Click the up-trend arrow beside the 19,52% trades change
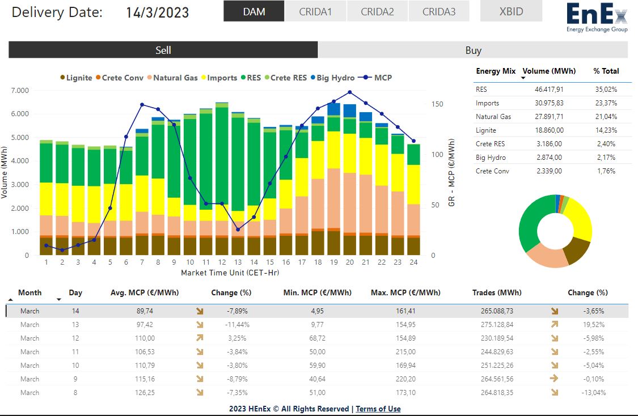 pos(555,325)
